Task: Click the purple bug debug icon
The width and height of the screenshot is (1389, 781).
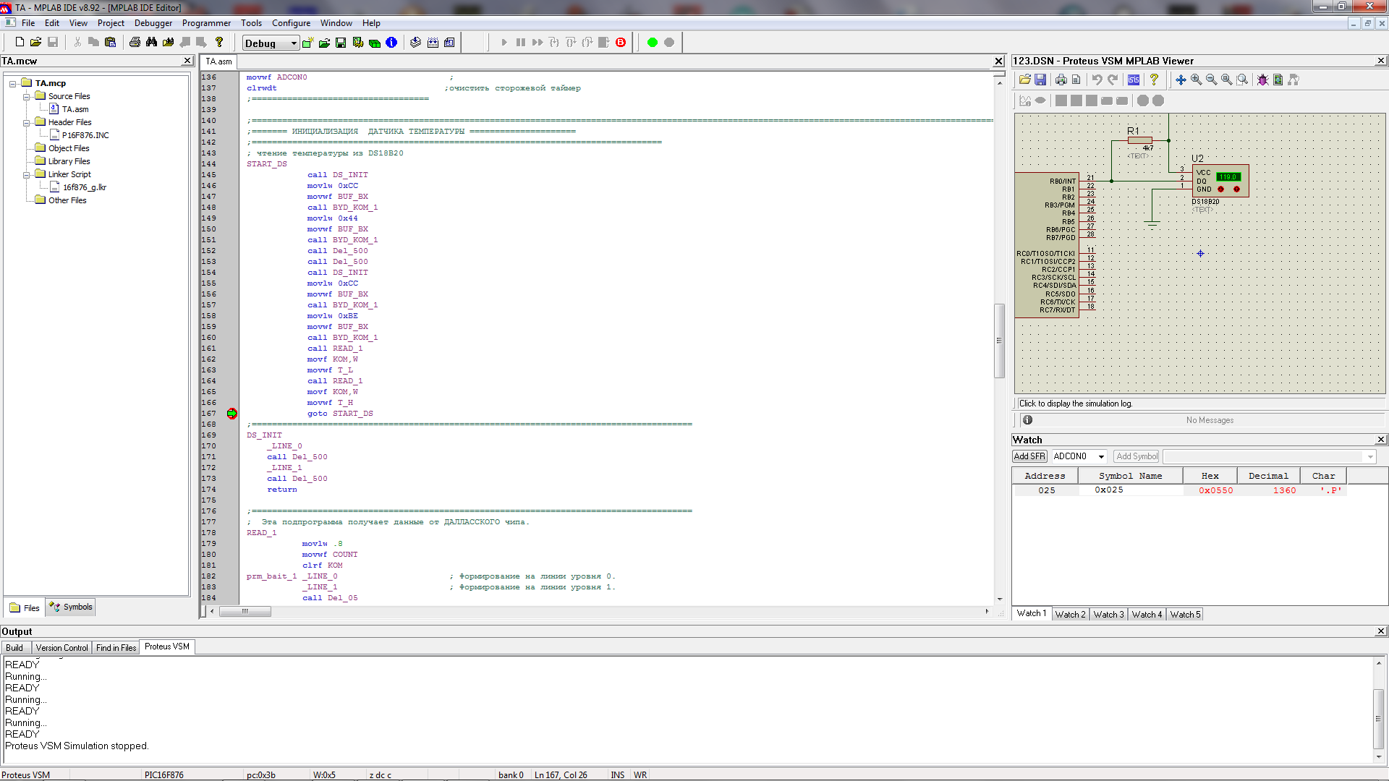Action: pos(1263,80)
